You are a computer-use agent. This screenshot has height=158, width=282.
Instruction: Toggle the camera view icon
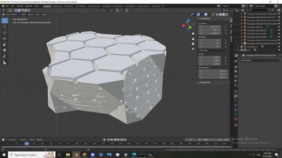193,44
